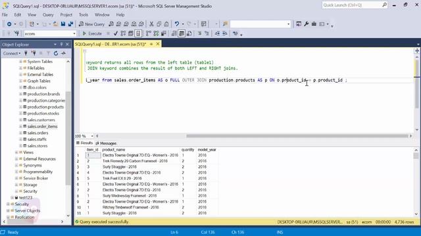Toggle Include Client Statistics icon
This screenshot has height=236, width=421.
164,33
